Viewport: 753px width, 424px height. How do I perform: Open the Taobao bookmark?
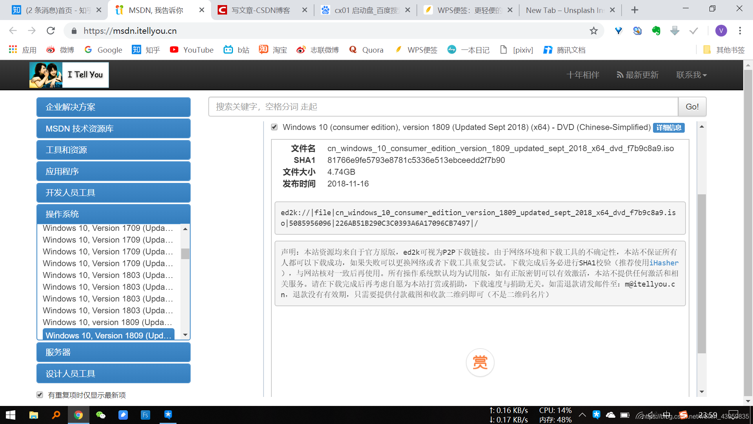pyautogui.click(x=273, y=50)
